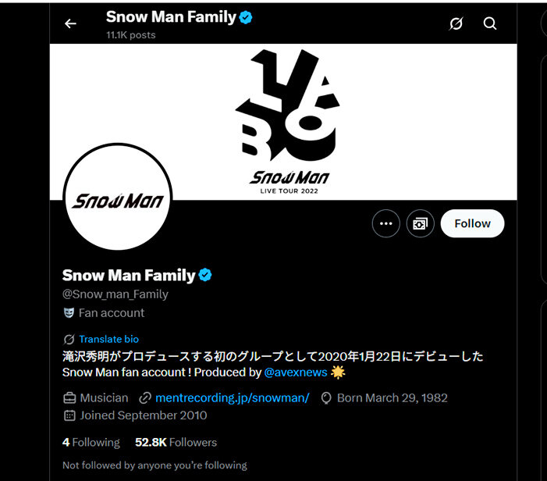
Task: Click the Musician category label
Action: pos(104,398)
